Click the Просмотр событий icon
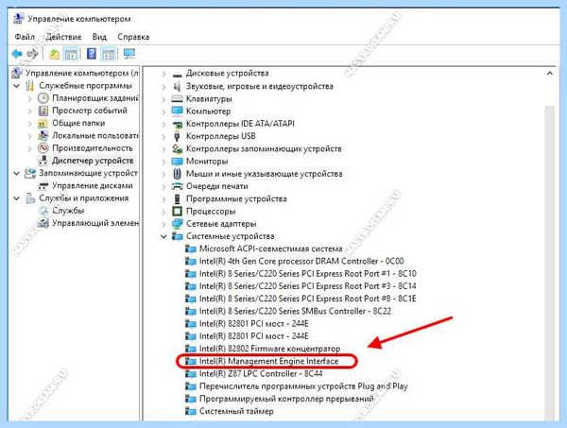Screen dimensions: 567x428 click(x=43, y=111)
